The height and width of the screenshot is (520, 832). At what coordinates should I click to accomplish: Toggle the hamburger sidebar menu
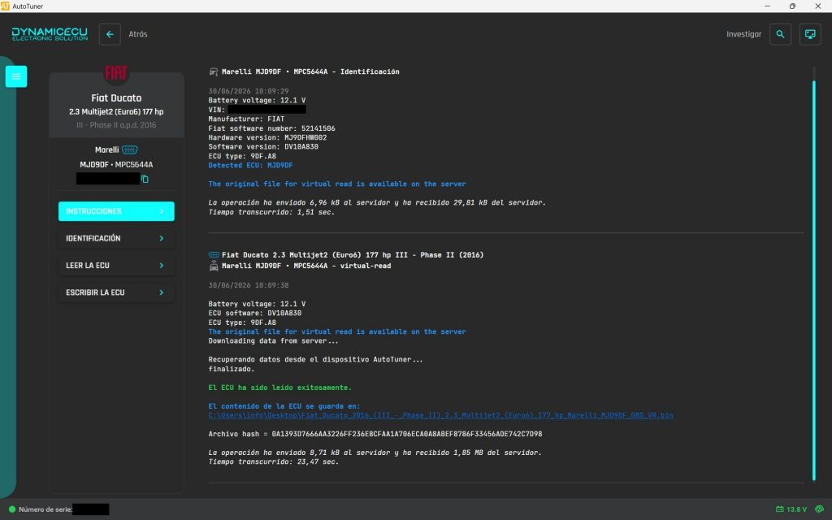(x=16, y=76)
